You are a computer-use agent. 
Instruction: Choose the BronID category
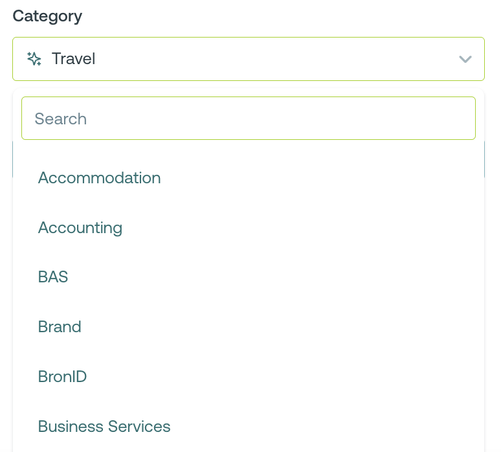[62, 376]
